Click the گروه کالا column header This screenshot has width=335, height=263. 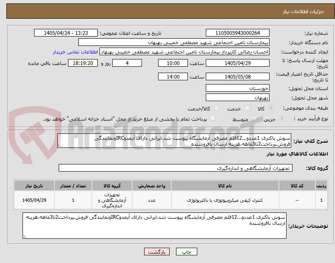[112, 186]
